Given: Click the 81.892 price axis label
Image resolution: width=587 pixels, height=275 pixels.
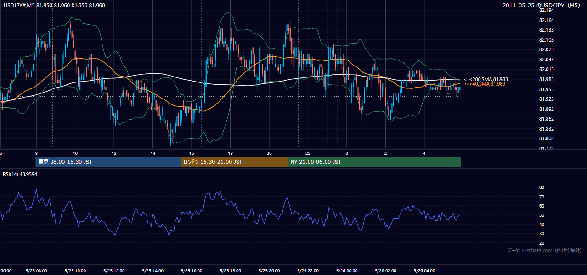Looking at the screenshot, I should click(x=547, y=109).
